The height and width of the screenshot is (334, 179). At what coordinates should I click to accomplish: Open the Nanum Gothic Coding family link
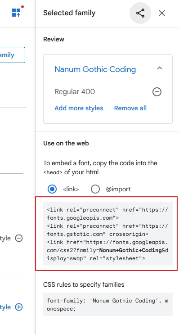tap(95, 69)
